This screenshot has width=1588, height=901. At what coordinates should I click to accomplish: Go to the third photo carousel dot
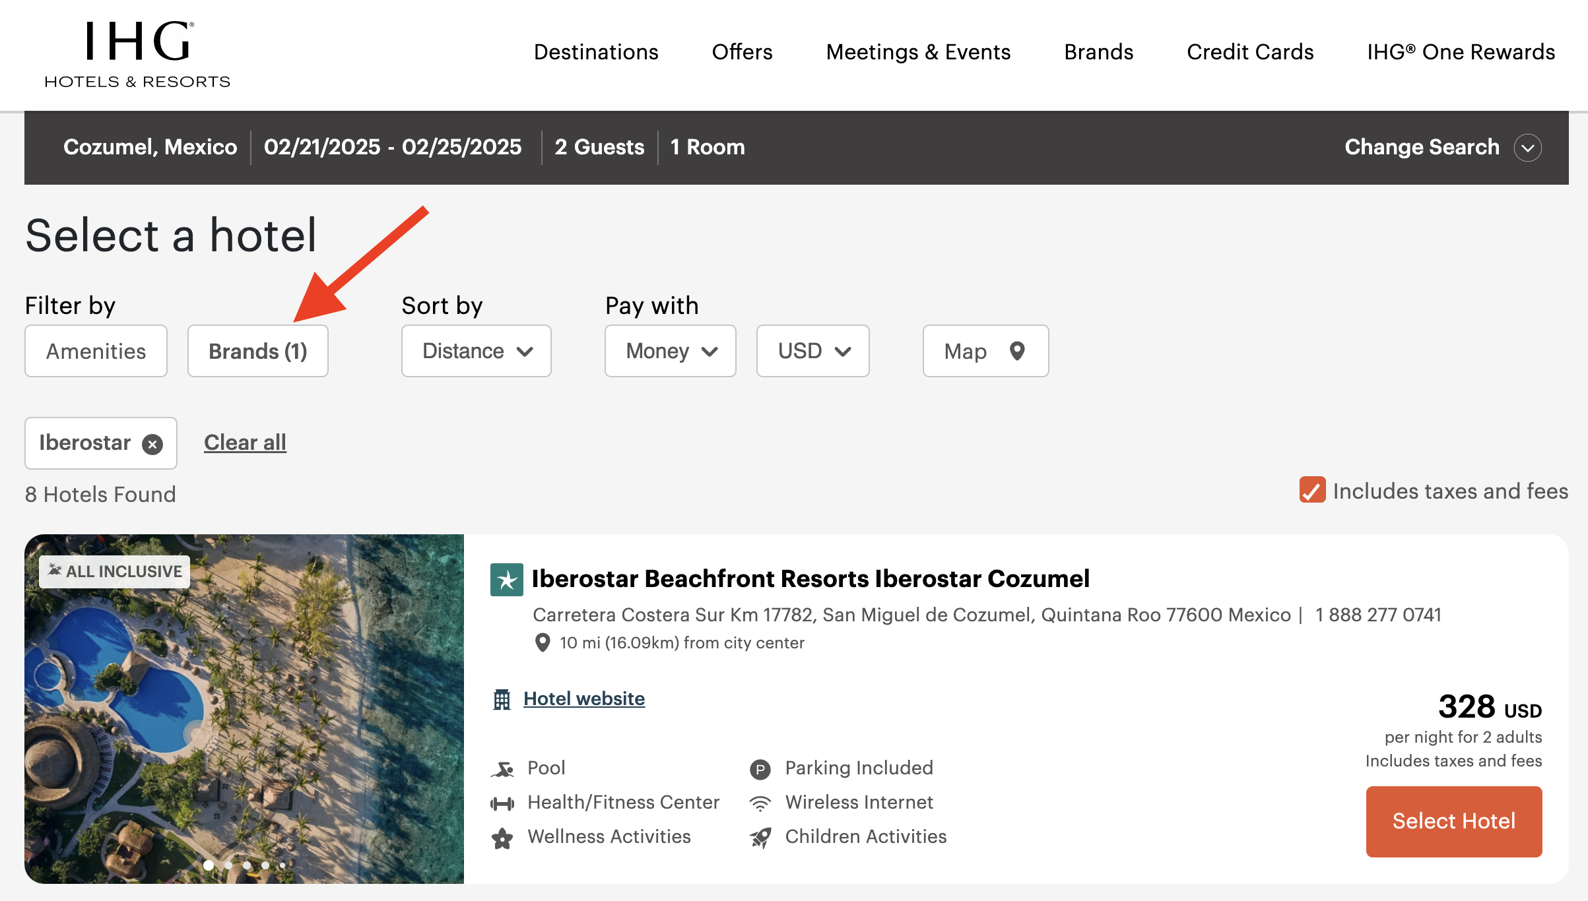click(247, 865)
